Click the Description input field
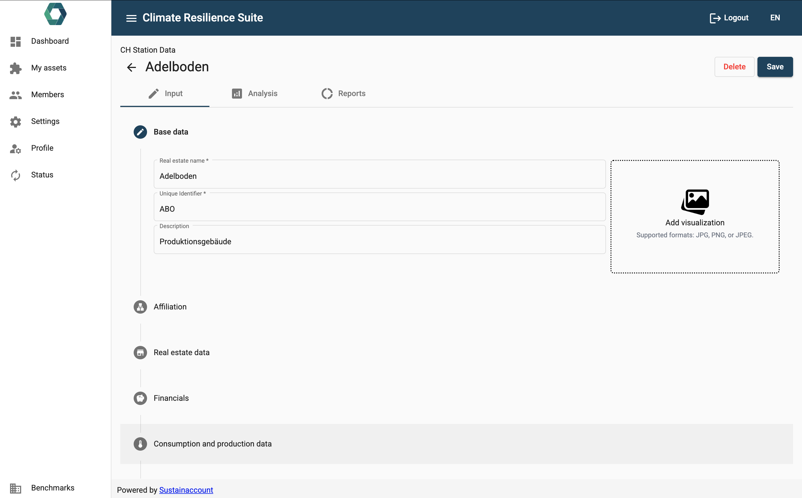This screenshot has height=498, width=802. click(379, 241)
